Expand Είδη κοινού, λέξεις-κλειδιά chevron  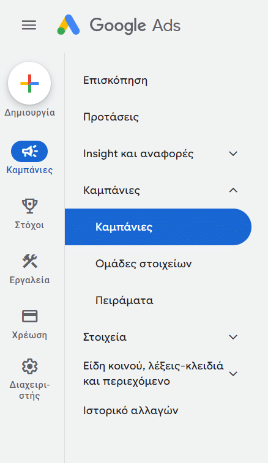233,374
